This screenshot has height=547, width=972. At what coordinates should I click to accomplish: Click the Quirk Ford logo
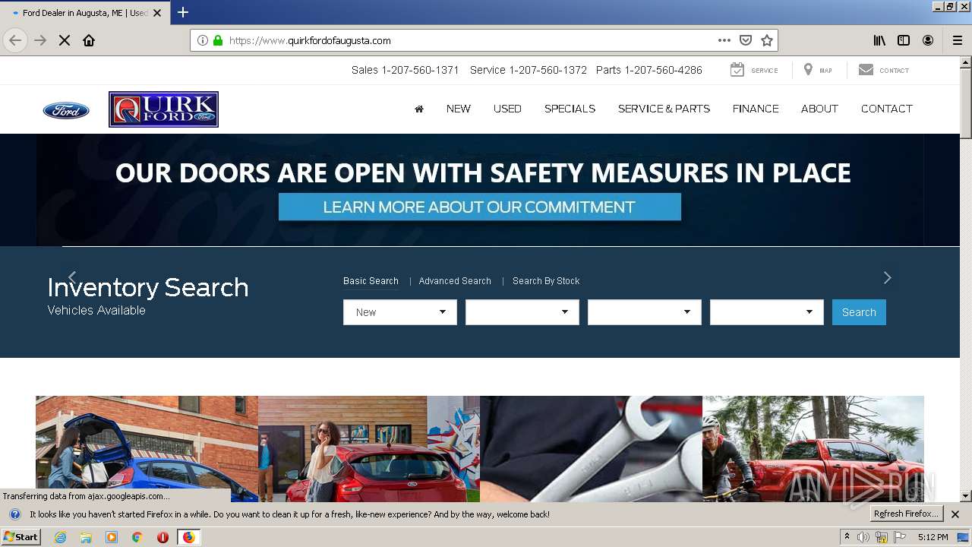(163, 109)
